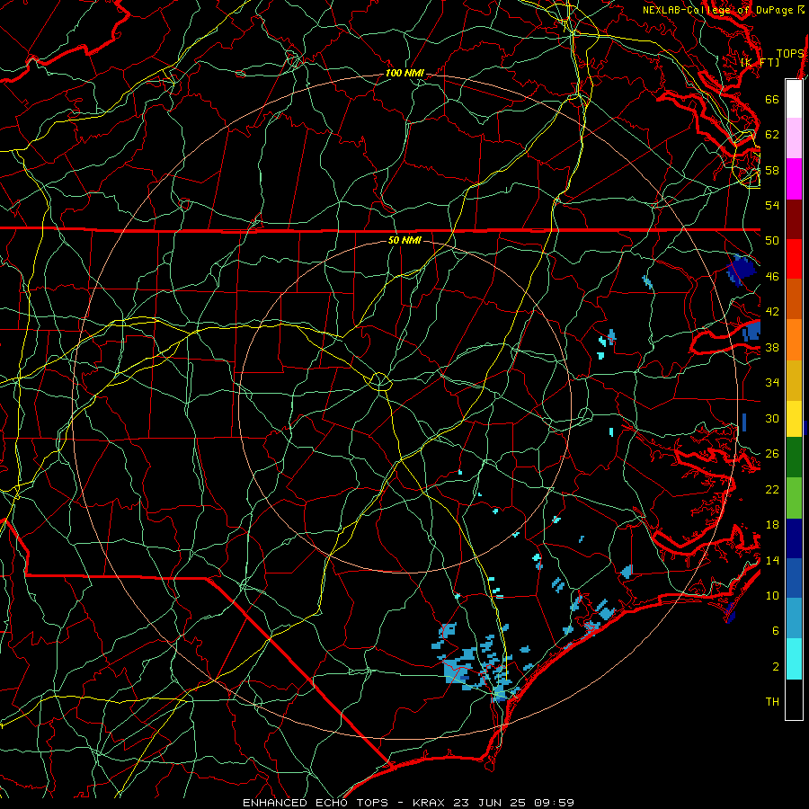809x809 pixels.
Task: Click the medium blue legend swatch
Action: tap(794, 578)
